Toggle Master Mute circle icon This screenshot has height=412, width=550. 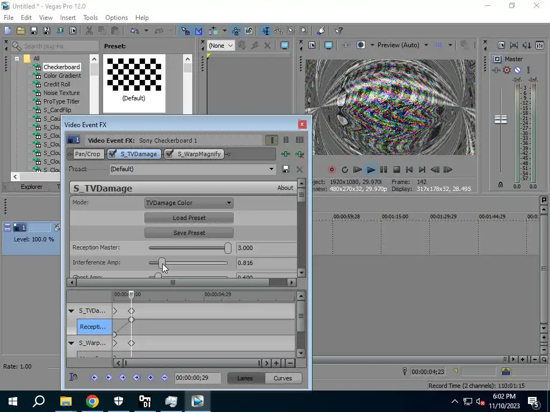coord(517,70)
